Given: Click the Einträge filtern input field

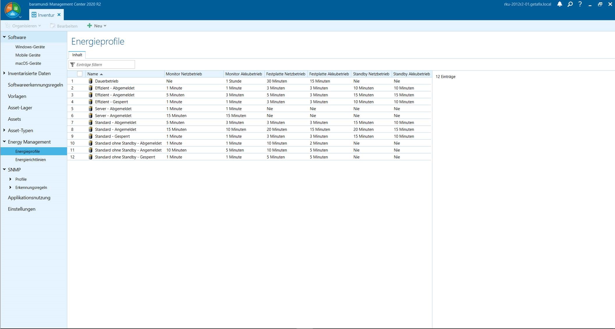Looking at the screenshot, I should pos(102,64).
